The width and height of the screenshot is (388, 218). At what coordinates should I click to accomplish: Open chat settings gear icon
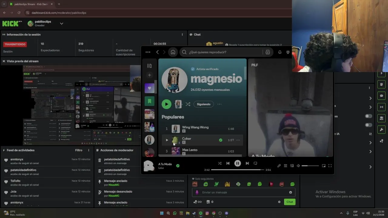[x=279, y=202]
